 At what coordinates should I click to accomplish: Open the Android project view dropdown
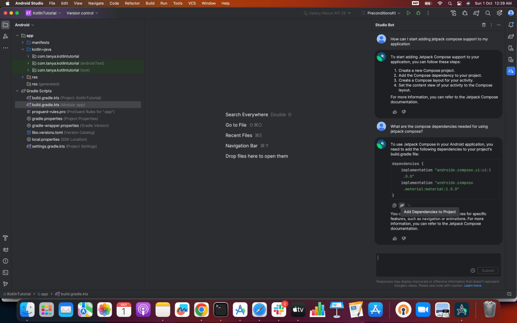24,25
